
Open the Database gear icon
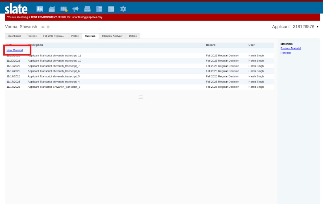tap(123, 9)
